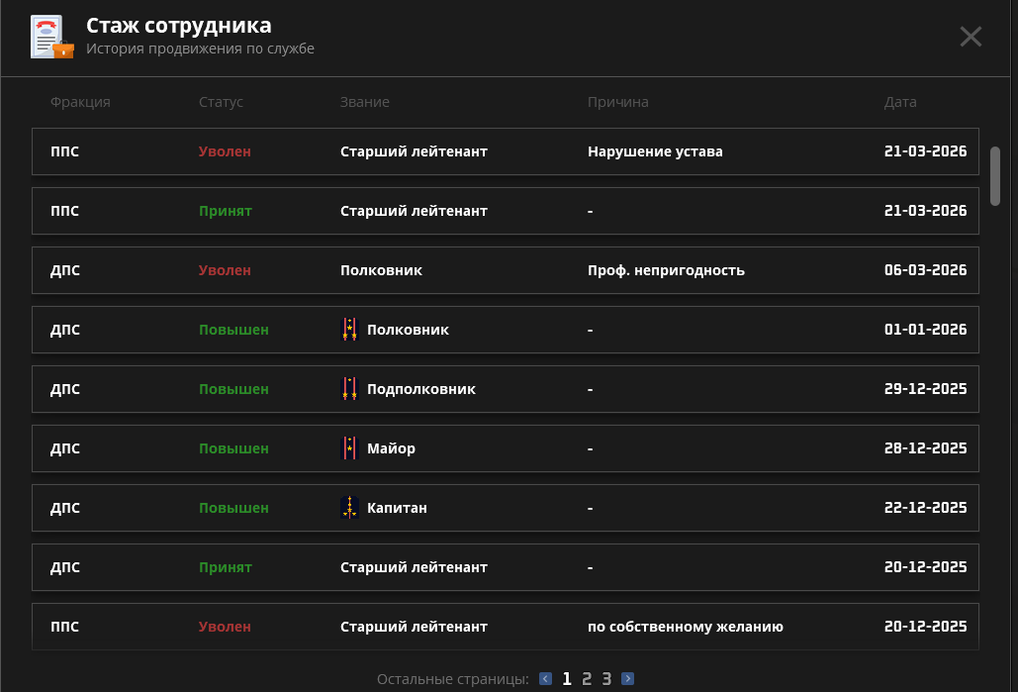Click the Major rank insignia icon
This screenshot has width=1018, height=692.
pyautogui.click(x=349, y=448)
